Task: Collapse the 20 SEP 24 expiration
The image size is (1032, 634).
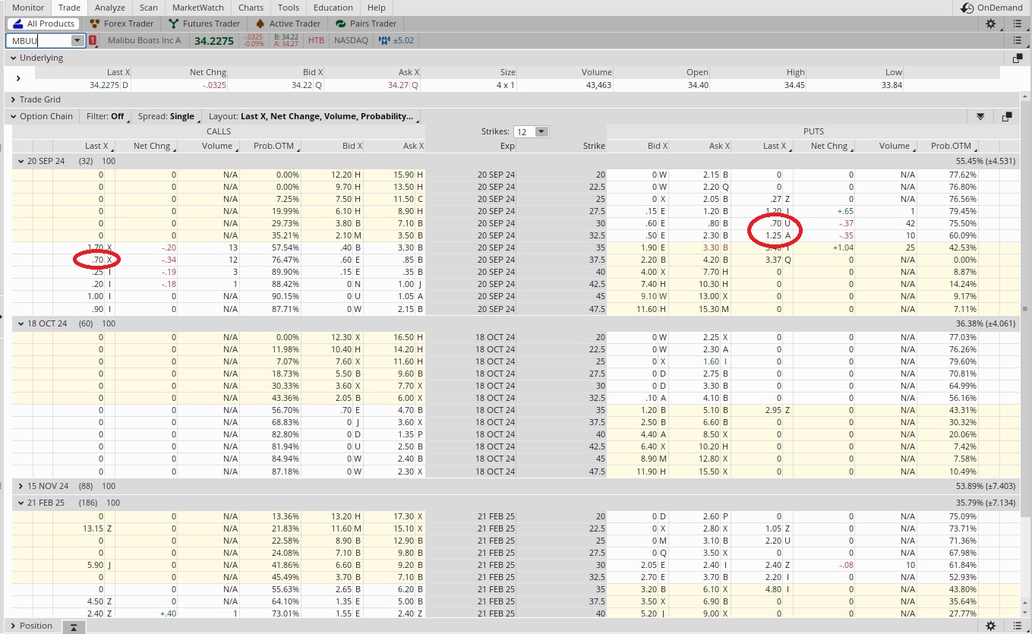Action: [21, 161]
